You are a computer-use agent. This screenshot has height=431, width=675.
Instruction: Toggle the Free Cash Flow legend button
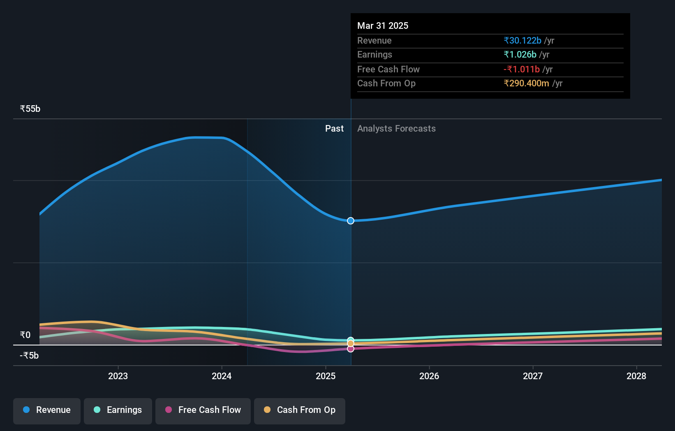pos(203,411)
